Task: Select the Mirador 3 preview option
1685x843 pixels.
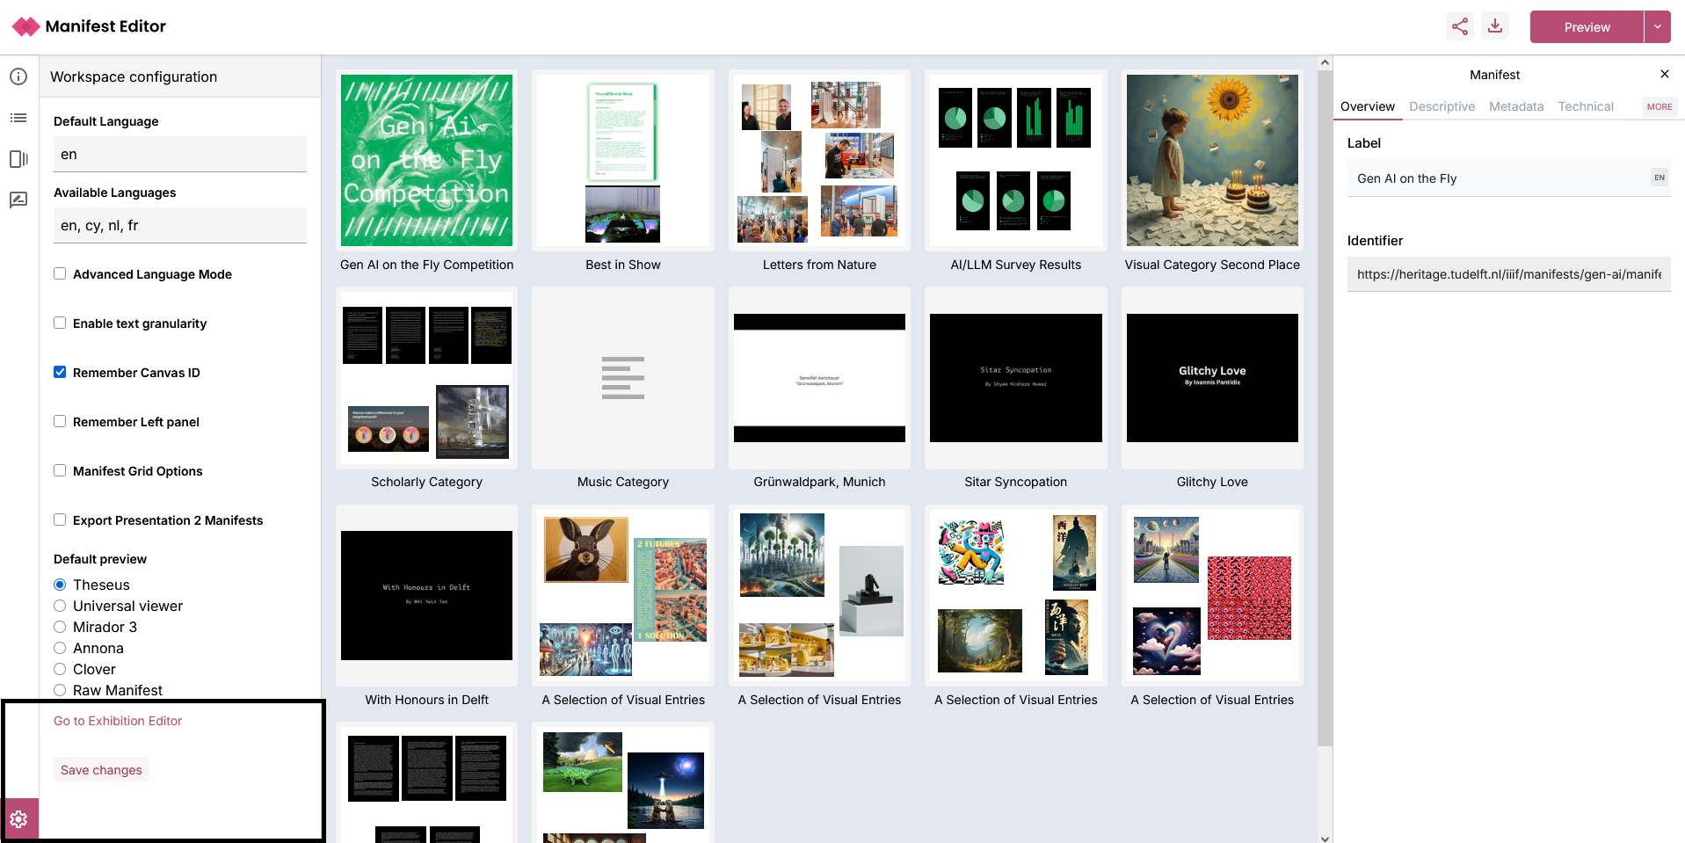Action: (60, 627)
